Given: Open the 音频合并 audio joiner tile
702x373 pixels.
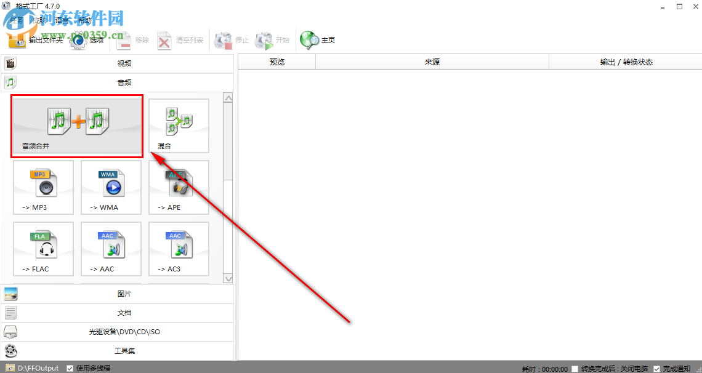Looking at the screenshot, I should 78,126.
